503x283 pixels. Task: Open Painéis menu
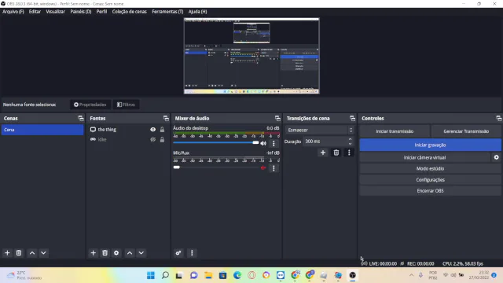81,12
